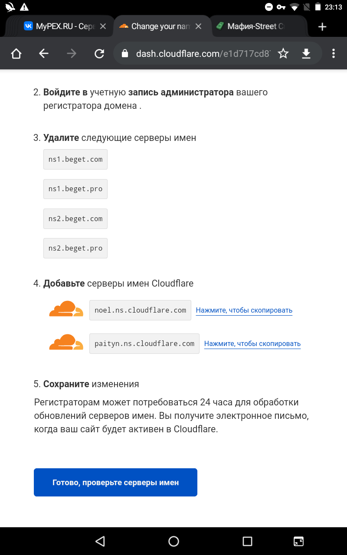Tap the Android home circle button
Viewport: 347px width, 555px height.
click(173, 541)
